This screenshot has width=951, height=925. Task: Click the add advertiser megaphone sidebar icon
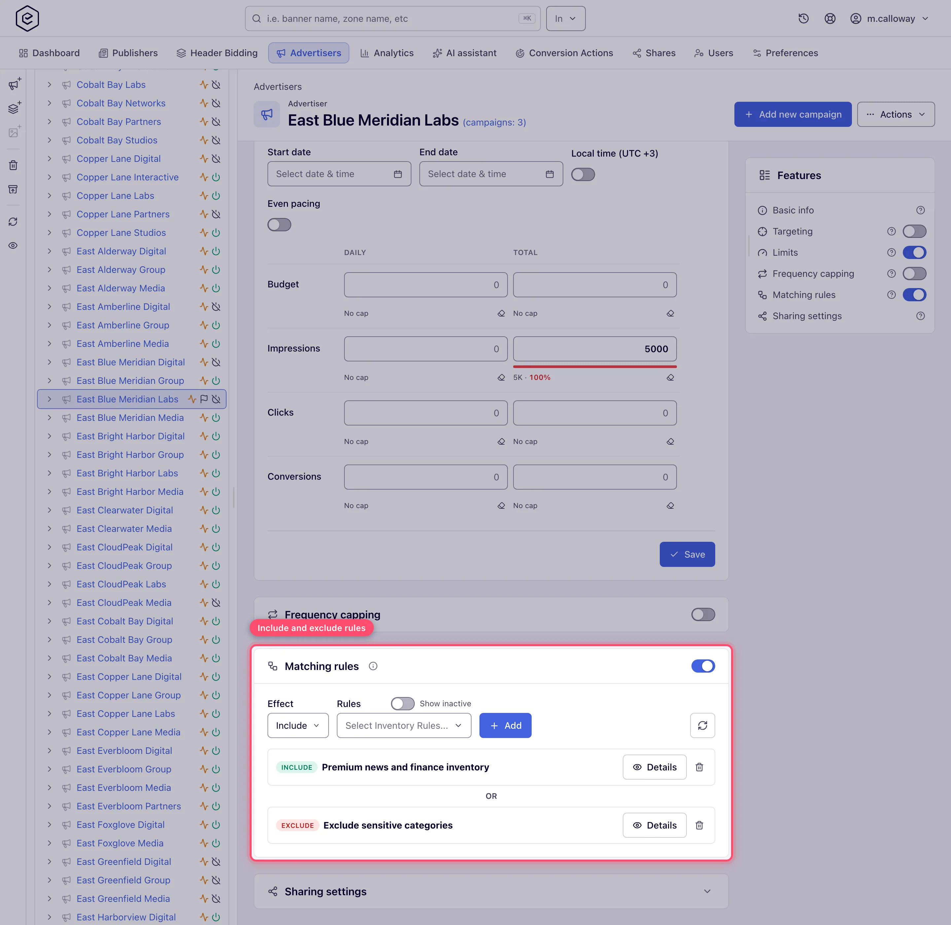(14, 84)
